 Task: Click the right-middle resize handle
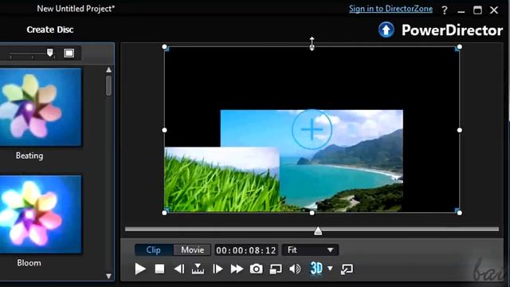click(459, 130)
